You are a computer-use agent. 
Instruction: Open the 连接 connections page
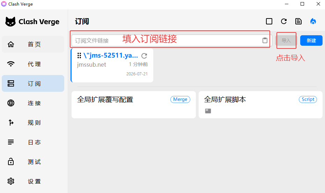point(33,103)
